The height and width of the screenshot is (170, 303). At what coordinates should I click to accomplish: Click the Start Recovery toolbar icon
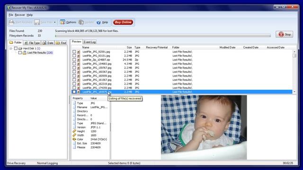11,22
